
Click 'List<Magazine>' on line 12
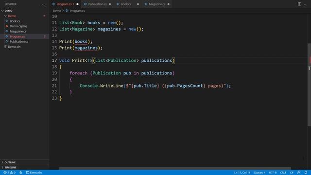coord(77,29)
